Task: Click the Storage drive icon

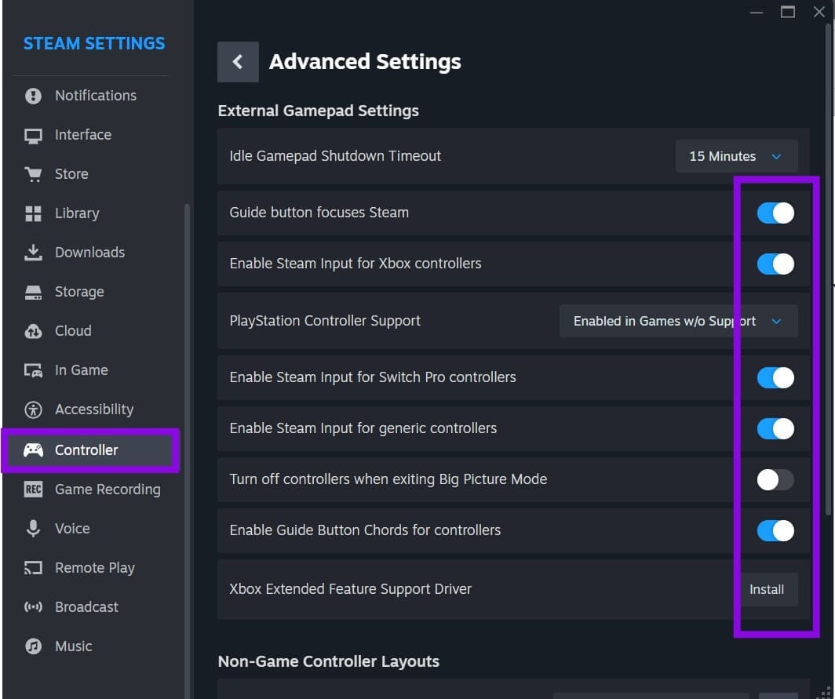Action: 33,293
